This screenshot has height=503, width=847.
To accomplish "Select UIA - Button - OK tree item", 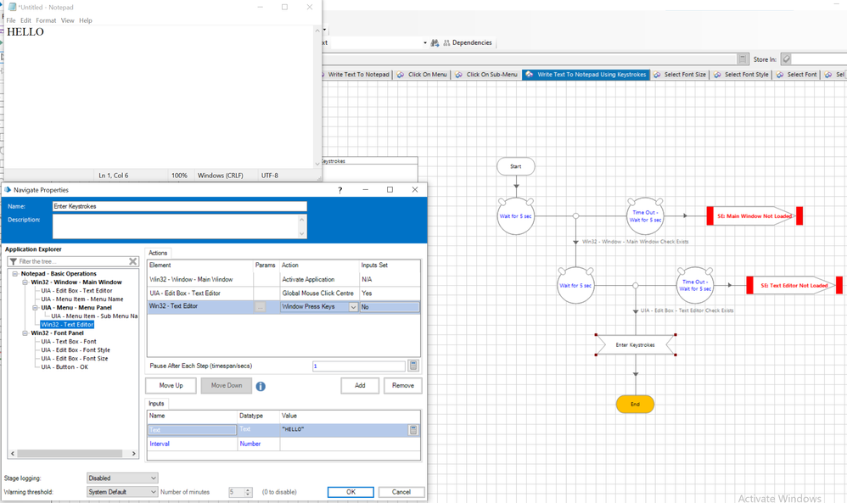I will pos(65,367).
